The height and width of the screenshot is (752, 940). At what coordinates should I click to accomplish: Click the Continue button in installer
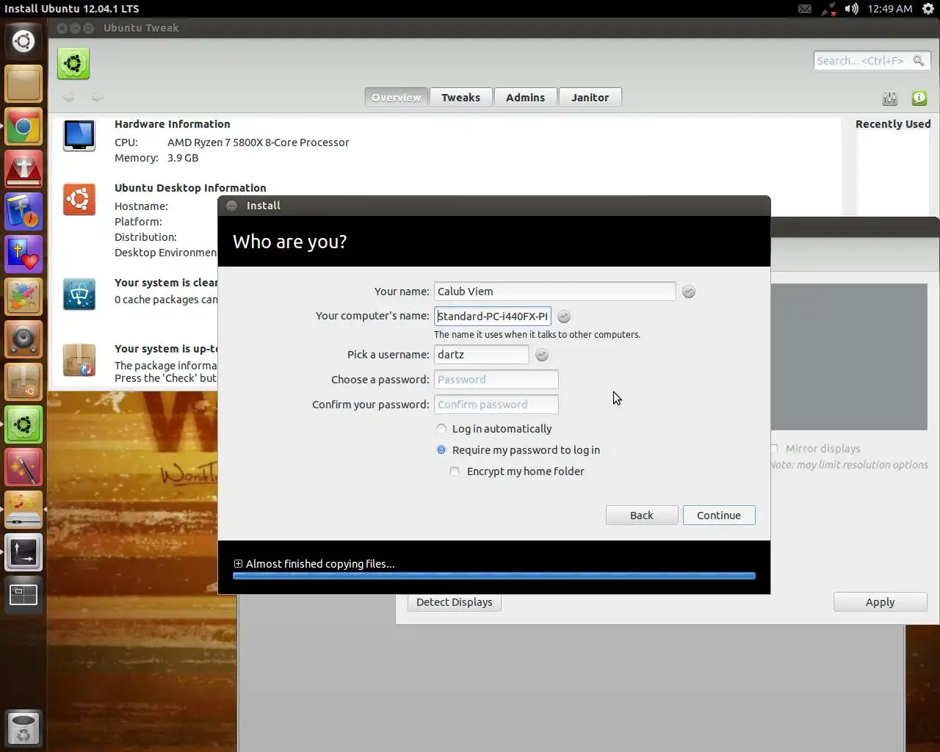coord(719,516)
